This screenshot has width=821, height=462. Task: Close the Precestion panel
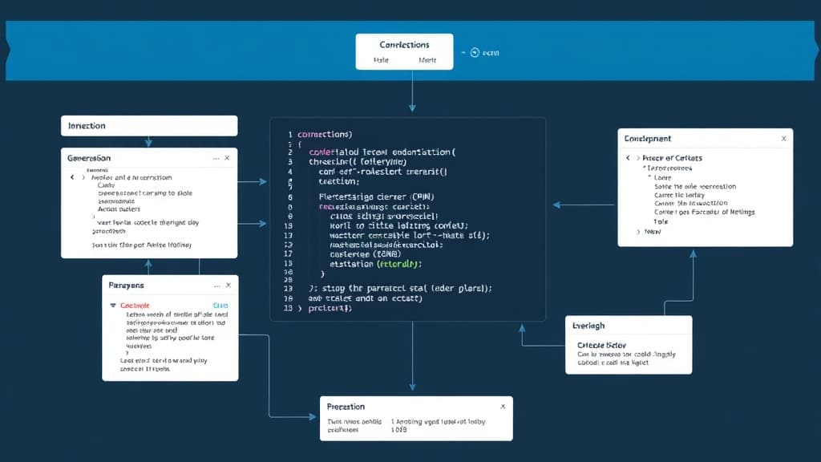click(503, 407)
